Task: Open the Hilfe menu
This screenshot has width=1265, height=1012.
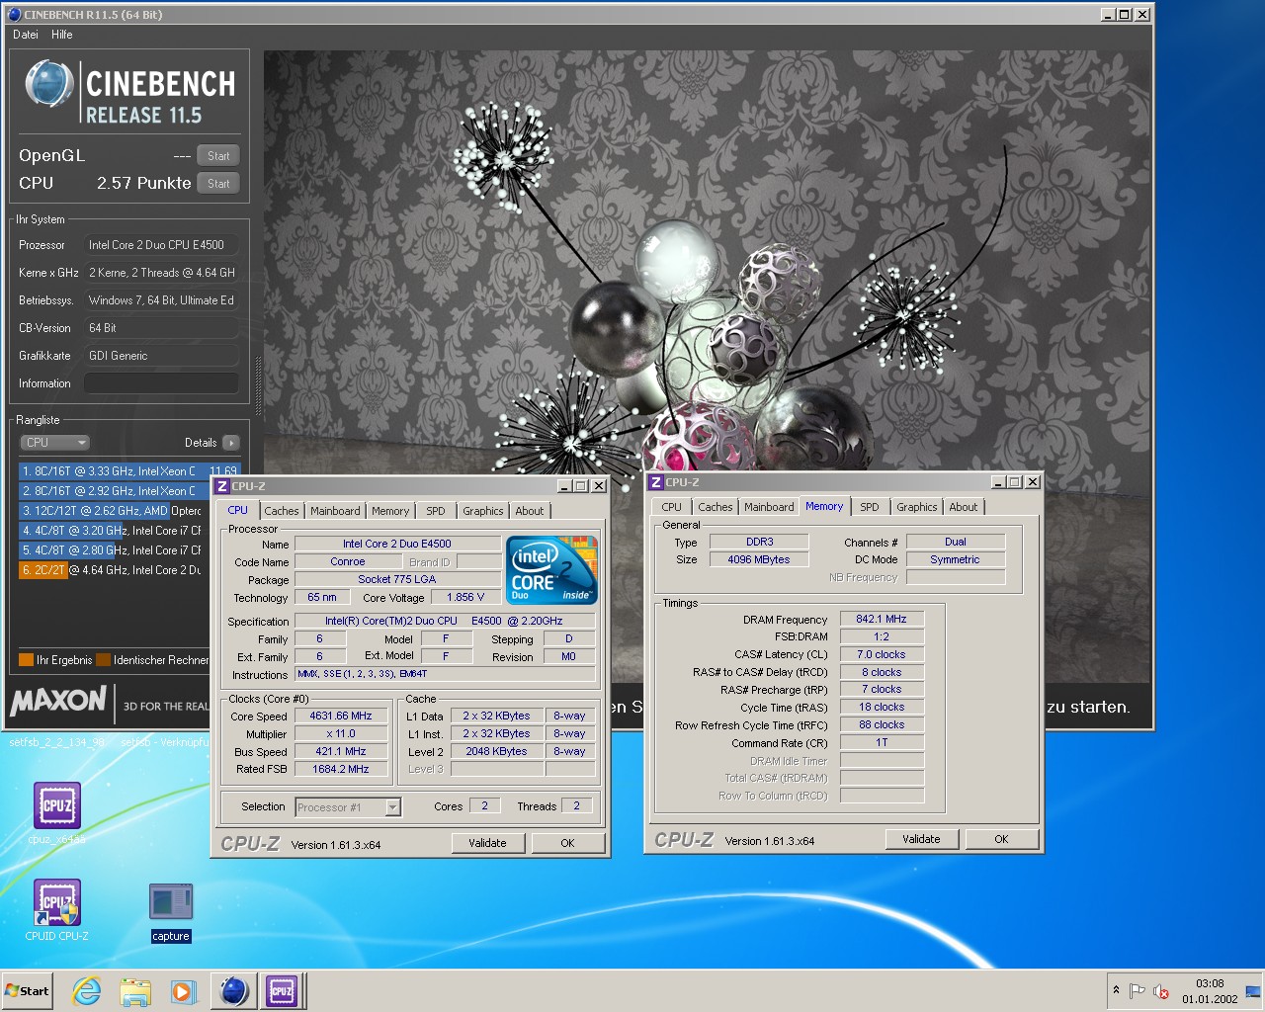Action: click(62, 35)
